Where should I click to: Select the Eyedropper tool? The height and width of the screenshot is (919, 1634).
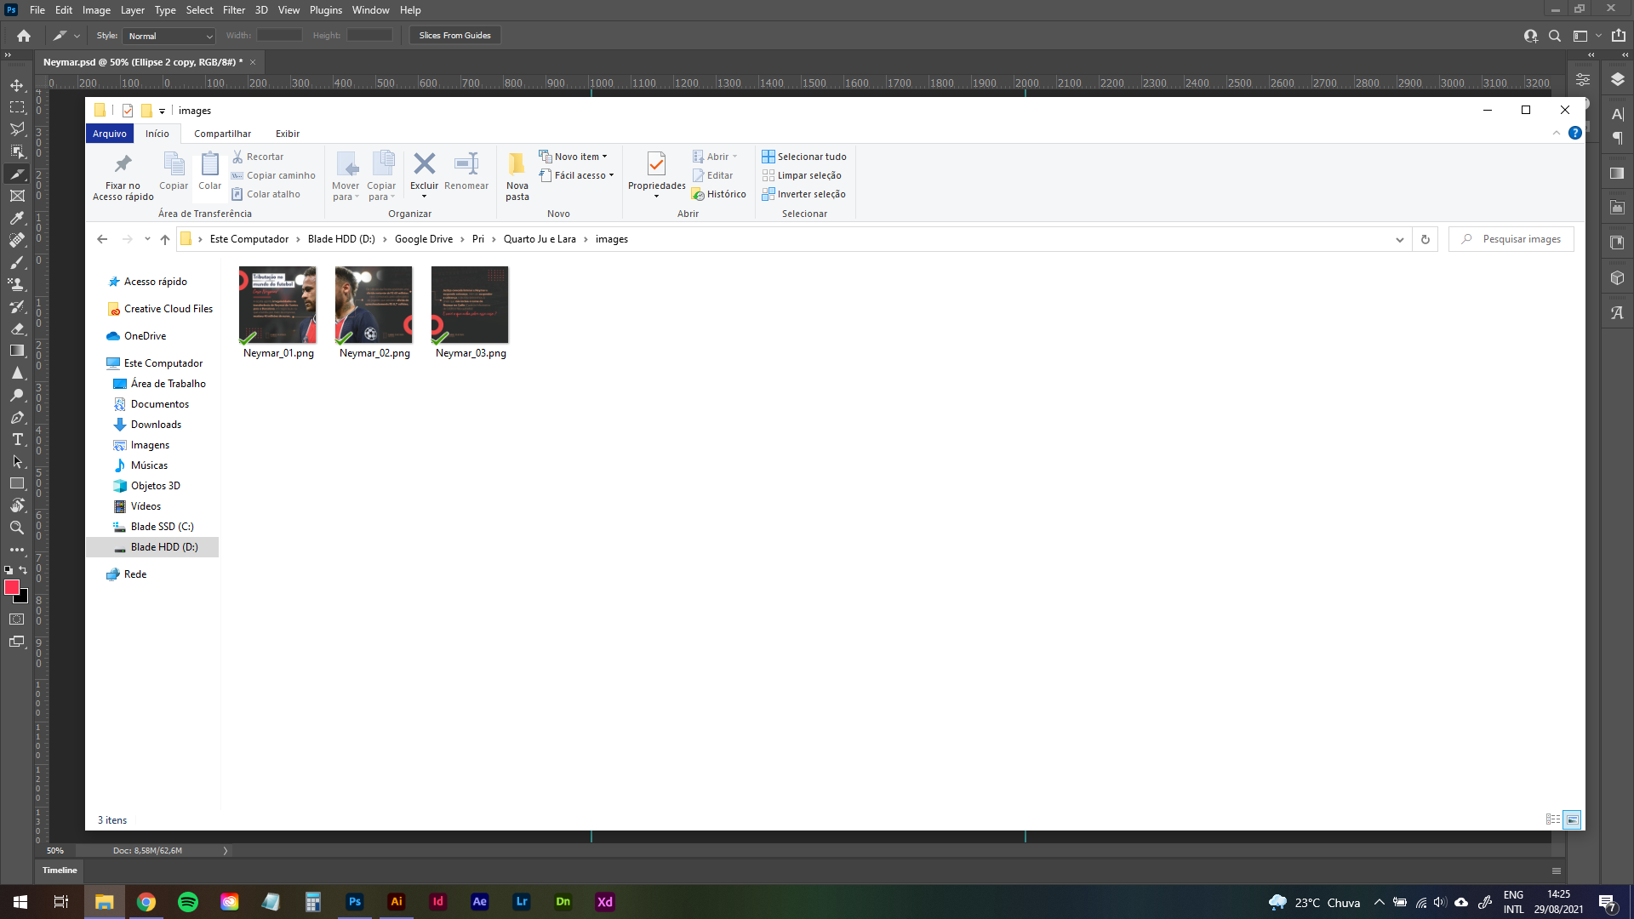point(17,218)
